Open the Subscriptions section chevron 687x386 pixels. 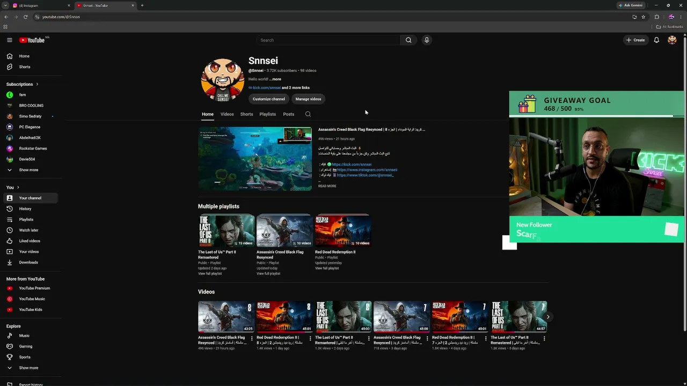click(37, 84)
